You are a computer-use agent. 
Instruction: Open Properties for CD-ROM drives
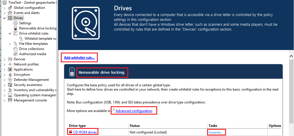point(216,133)
